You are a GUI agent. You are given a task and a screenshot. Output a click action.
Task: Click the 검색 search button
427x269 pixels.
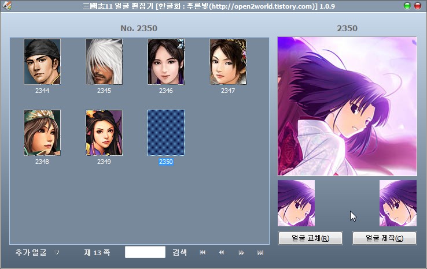[x=180, y=252]
